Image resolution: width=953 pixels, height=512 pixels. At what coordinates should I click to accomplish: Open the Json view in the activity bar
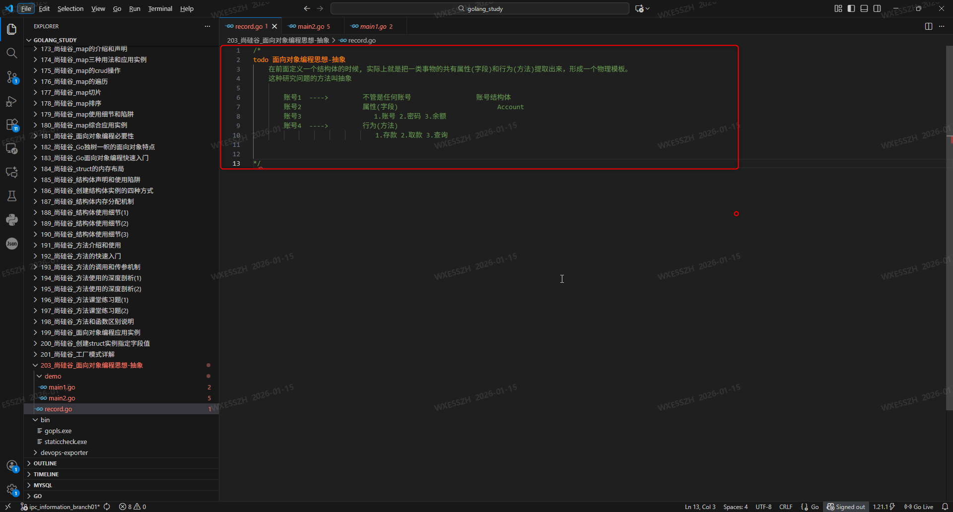coord(12,244)
